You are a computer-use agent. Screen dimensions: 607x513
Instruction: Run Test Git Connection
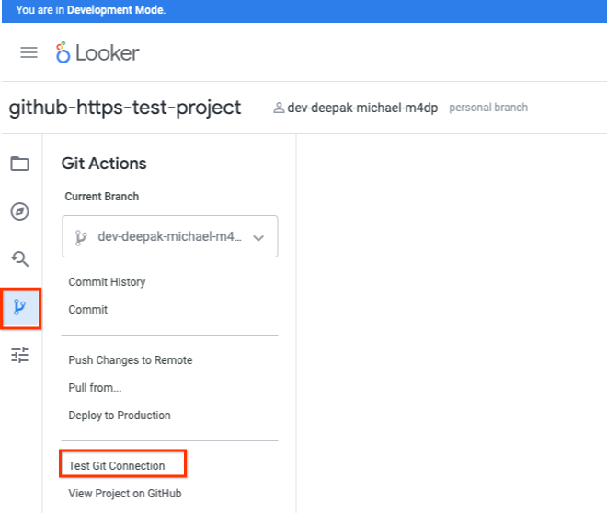point(117,466)
